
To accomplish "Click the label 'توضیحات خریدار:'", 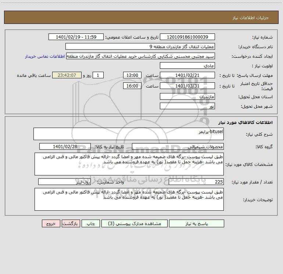I will 258,200.
